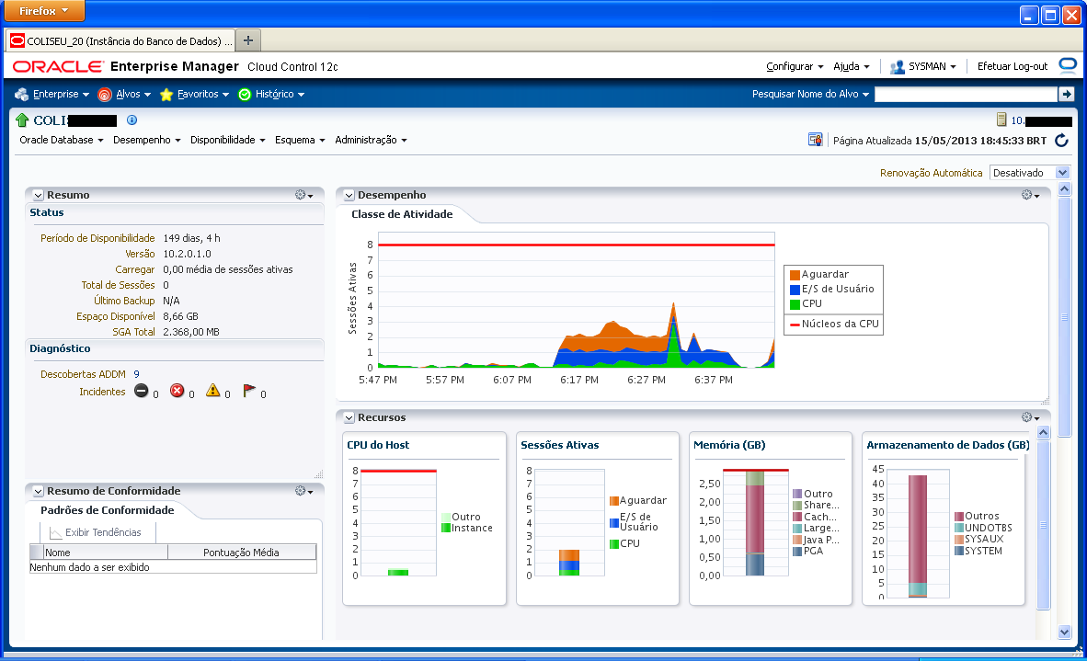Click the Alvos target icon
Screen dimensions: 1087x661
(x=105, y=94)
